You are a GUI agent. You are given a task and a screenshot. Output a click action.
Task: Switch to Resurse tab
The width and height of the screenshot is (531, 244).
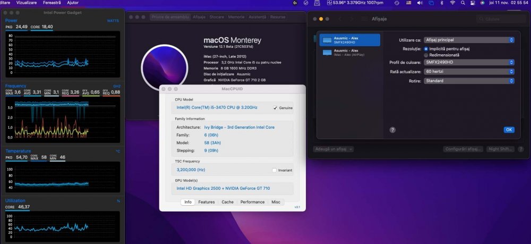point(278,17)
